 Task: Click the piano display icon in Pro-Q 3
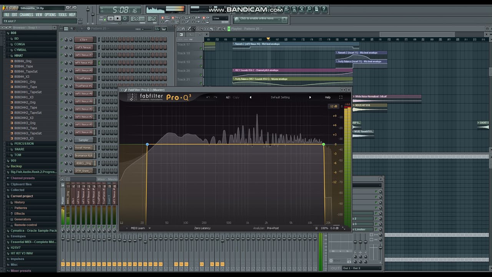click(122, 223)
